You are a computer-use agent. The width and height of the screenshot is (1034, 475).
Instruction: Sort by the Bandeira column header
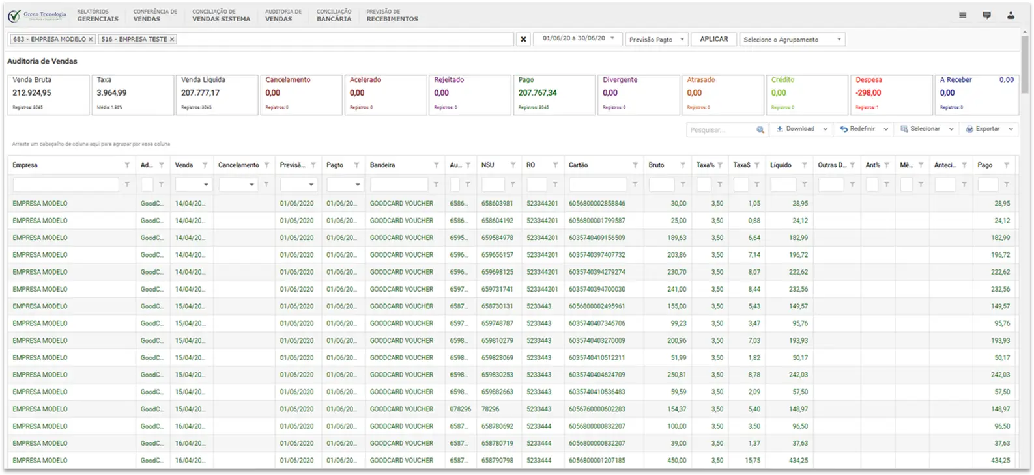click(382, 165)
